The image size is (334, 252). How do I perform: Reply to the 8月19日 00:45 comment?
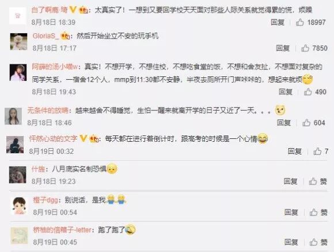[291, 242]
